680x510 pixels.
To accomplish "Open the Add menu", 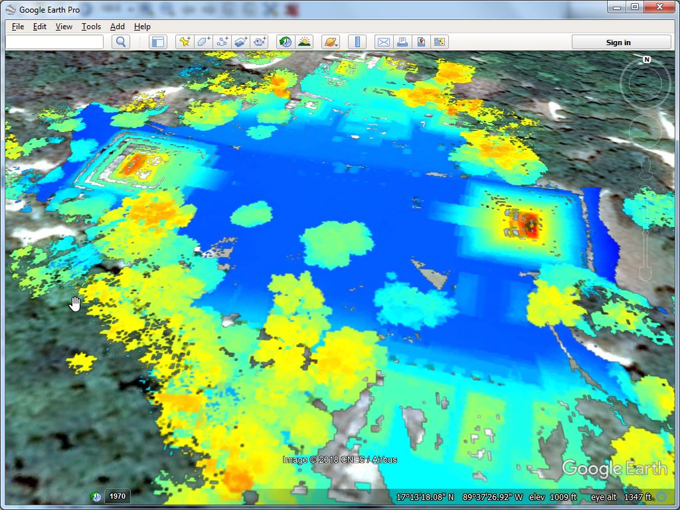I will pos(118,27).
